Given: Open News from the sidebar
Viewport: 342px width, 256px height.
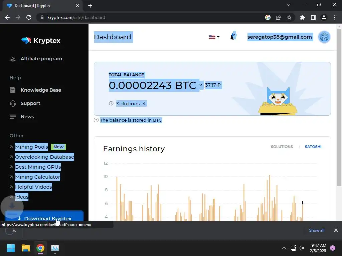Looking at the screenshot, I should coord(27,117).
